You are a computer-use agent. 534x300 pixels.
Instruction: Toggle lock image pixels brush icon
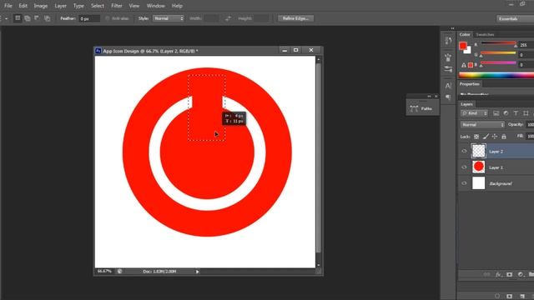486,137
